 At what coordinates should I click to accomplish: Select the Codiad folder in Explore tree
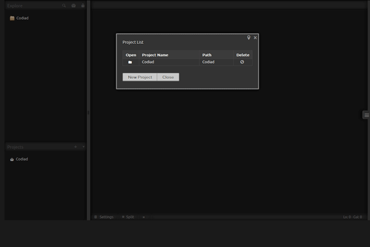point(22,18)
